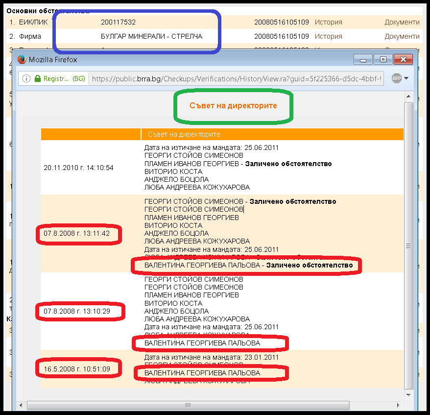Click the orange Съвет на директорите table header
Image resolution: width=430 pixels, height=415 pixels.
pos(272,134)
